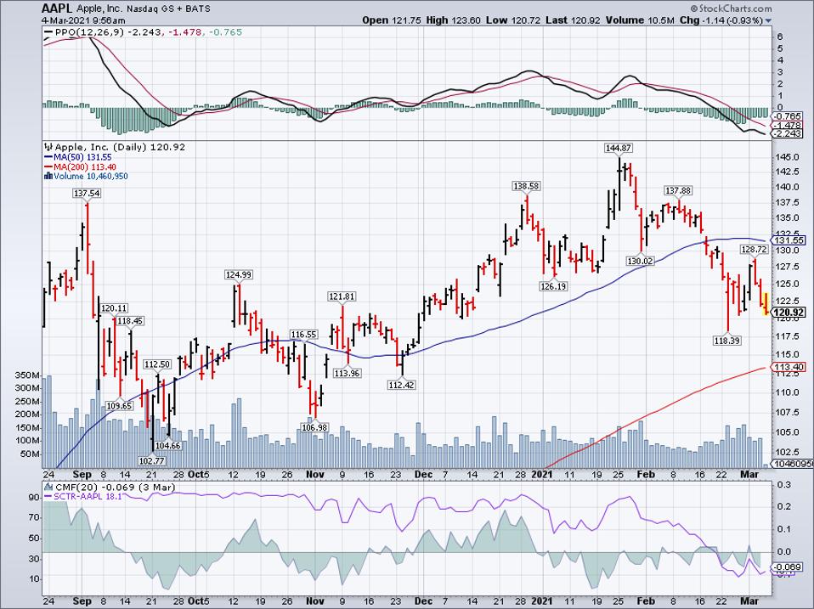Click the 350M volume axis label
The height and width of the screenshot is (609, 814).
pos(27,375)
